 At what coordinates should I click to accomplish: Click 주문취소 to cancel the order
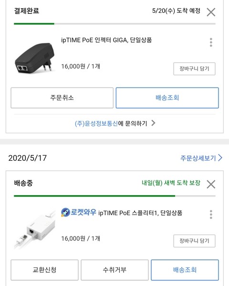(x=62, y=98)
